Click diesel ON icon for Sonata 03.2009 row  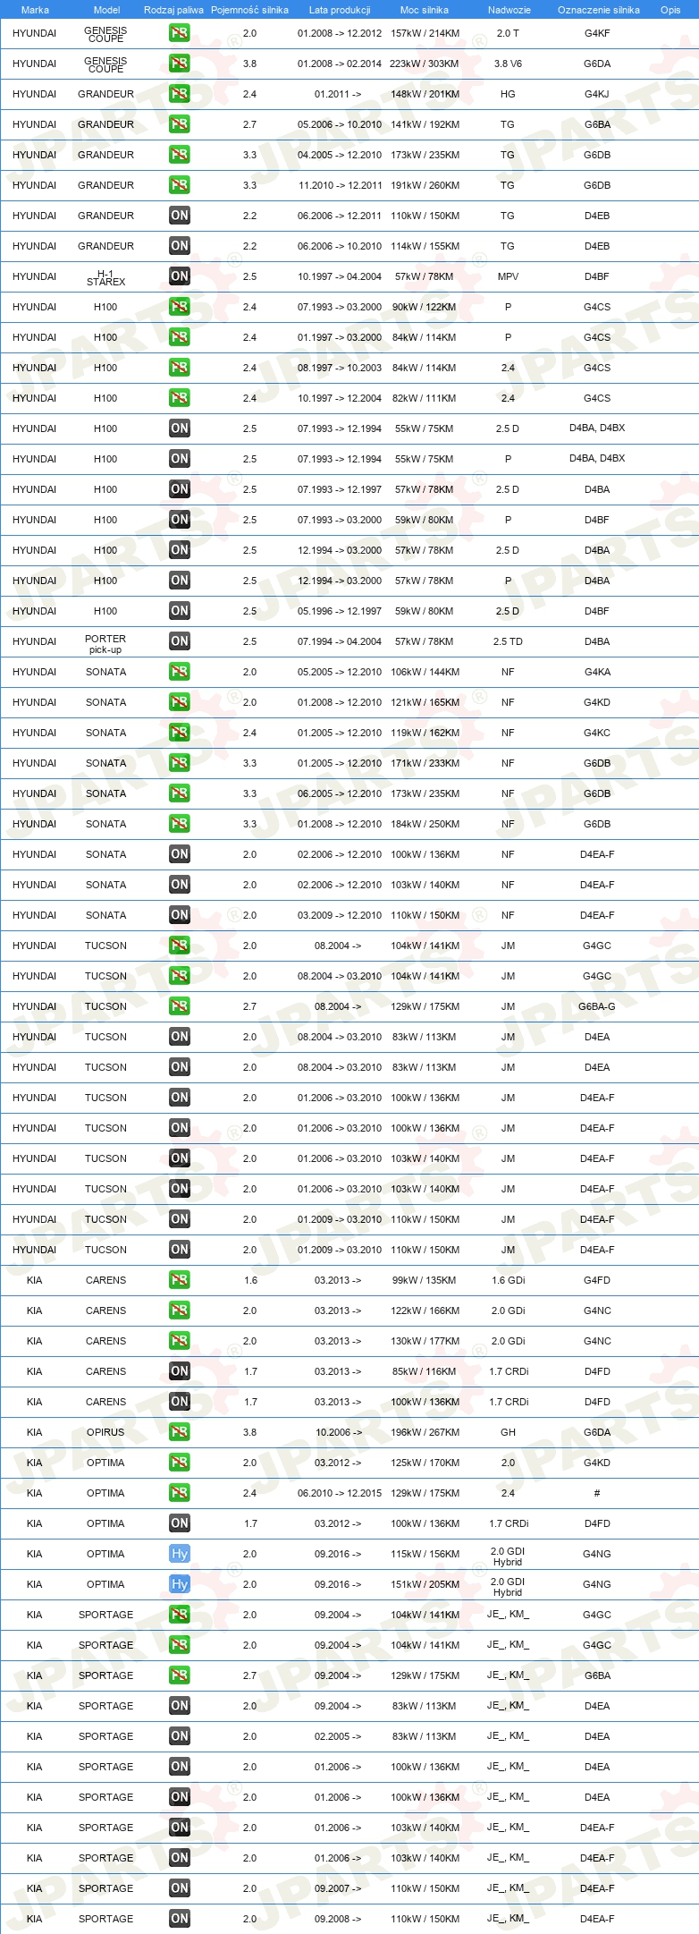coord(180,915)
